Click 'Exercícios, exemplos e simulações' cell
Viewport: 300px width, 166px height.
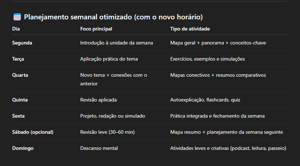tap(208, 59)
